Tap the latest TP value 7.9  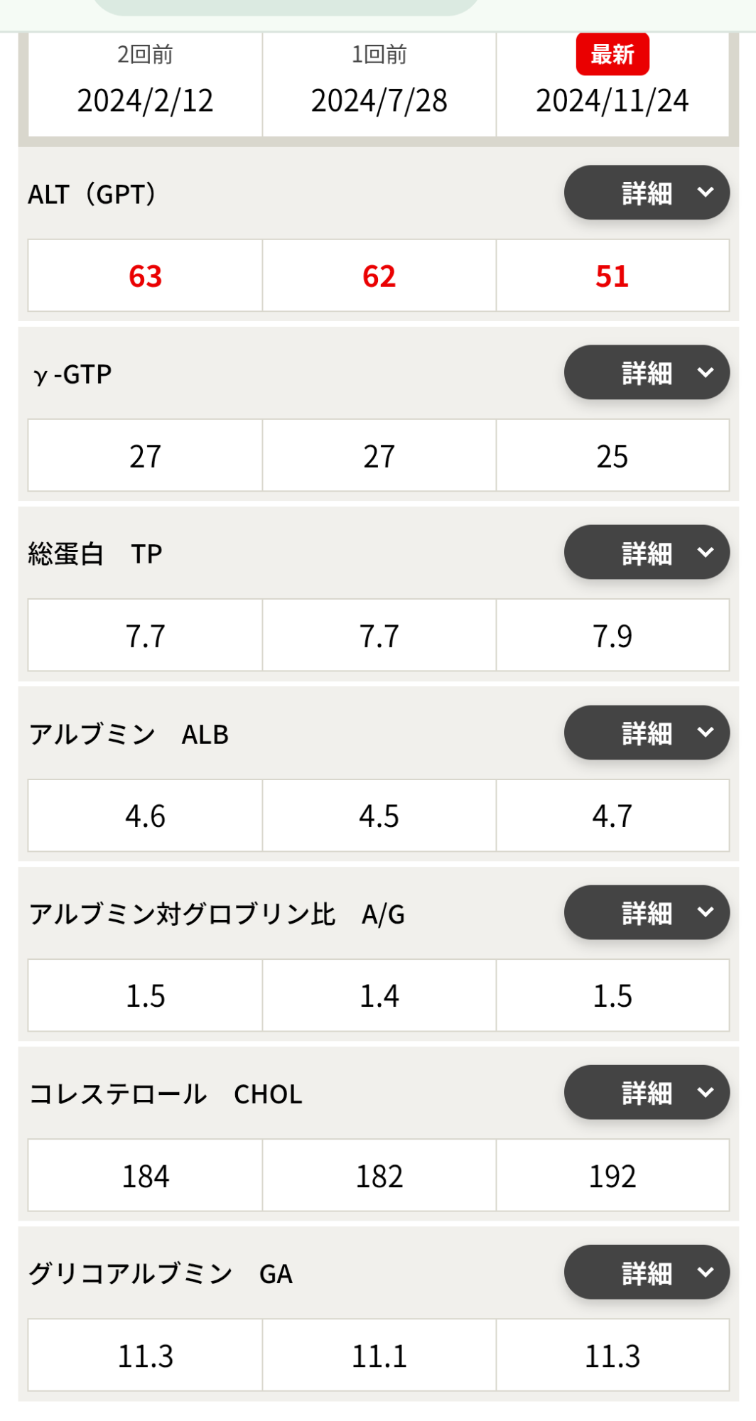[612, 636]
